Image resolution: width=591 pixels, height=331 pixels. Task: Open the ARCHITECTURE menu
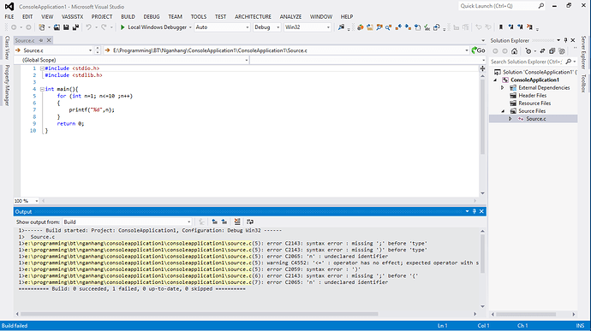tap(253, 16)
